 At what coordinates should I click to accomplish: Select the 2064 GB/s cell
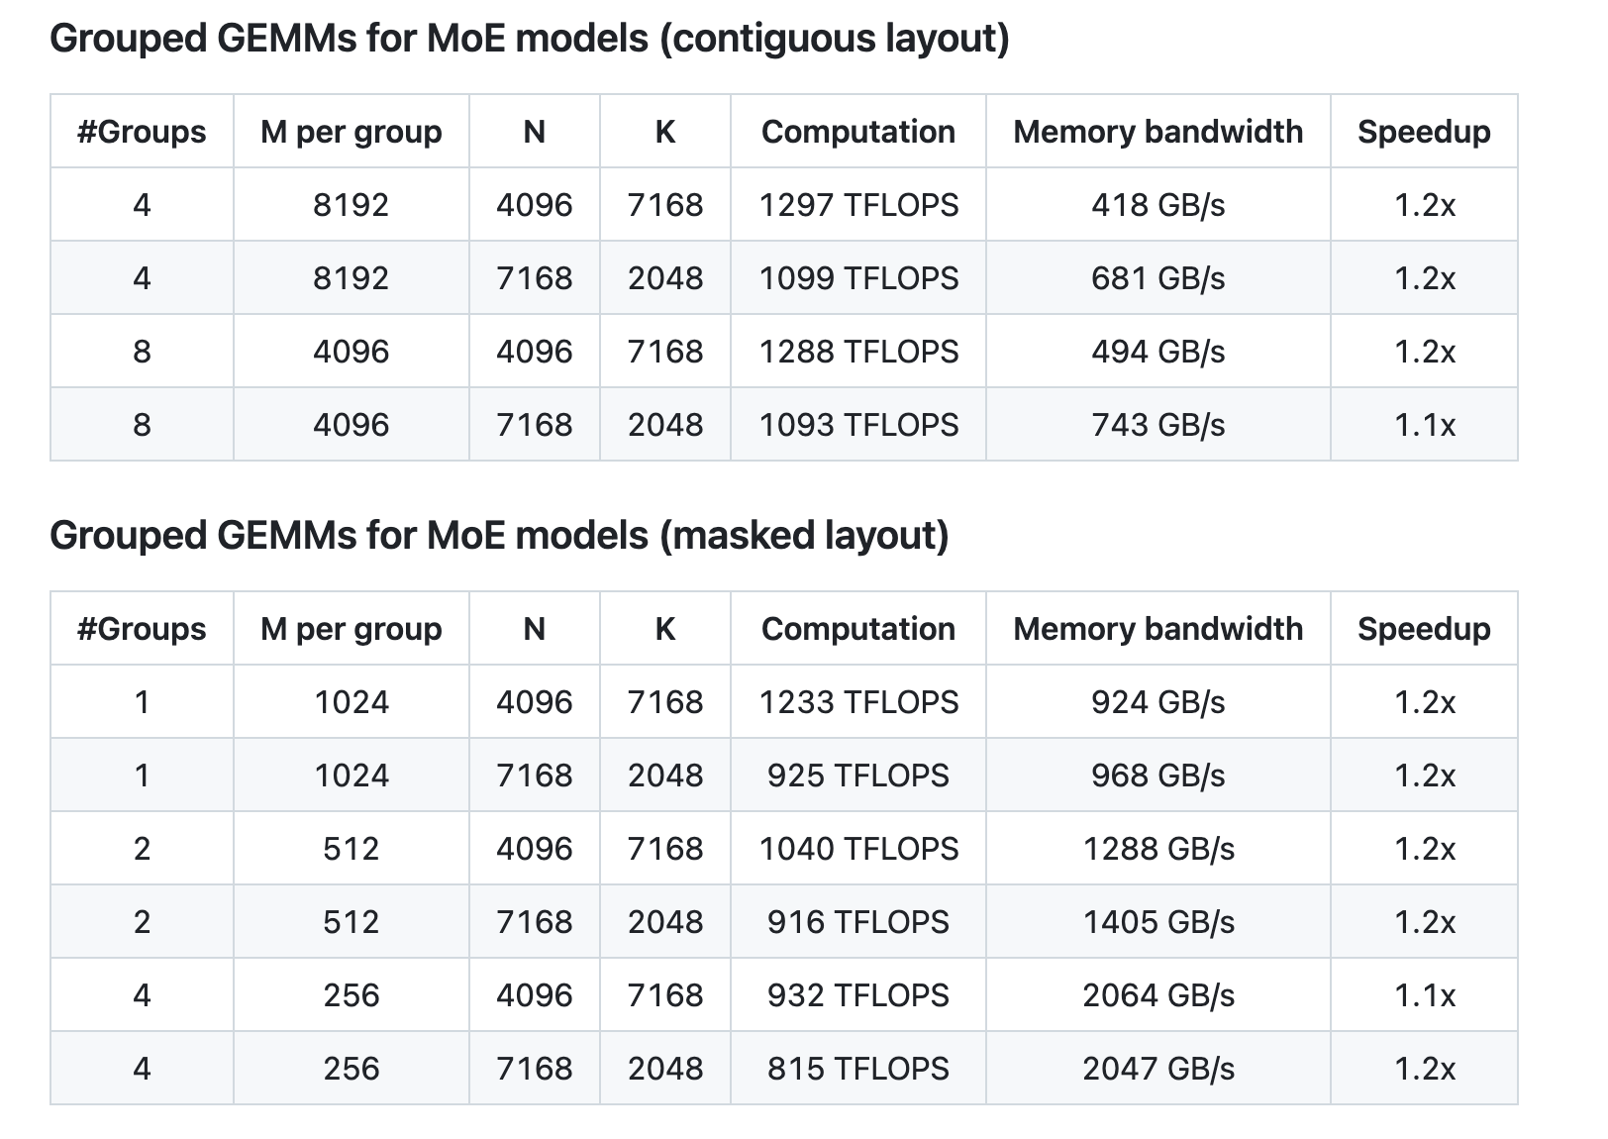click(x=1157, y=995)
